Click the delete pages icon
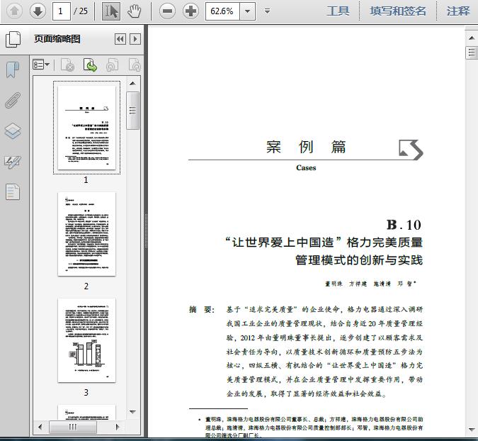478x441 pixels. tap(68, 65)
